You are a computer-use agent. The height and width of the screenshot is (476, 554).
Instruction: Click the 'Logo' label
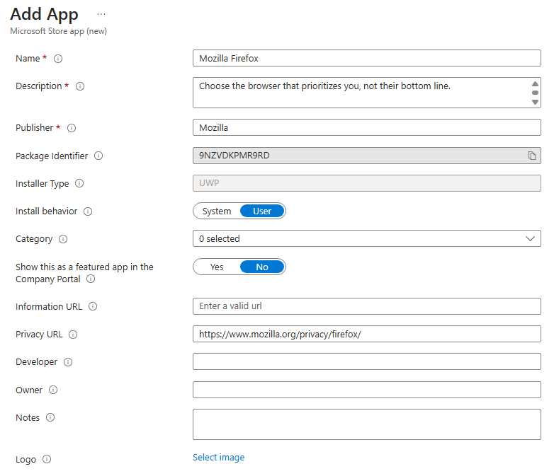pyautogui.click(x=26, y=460)
